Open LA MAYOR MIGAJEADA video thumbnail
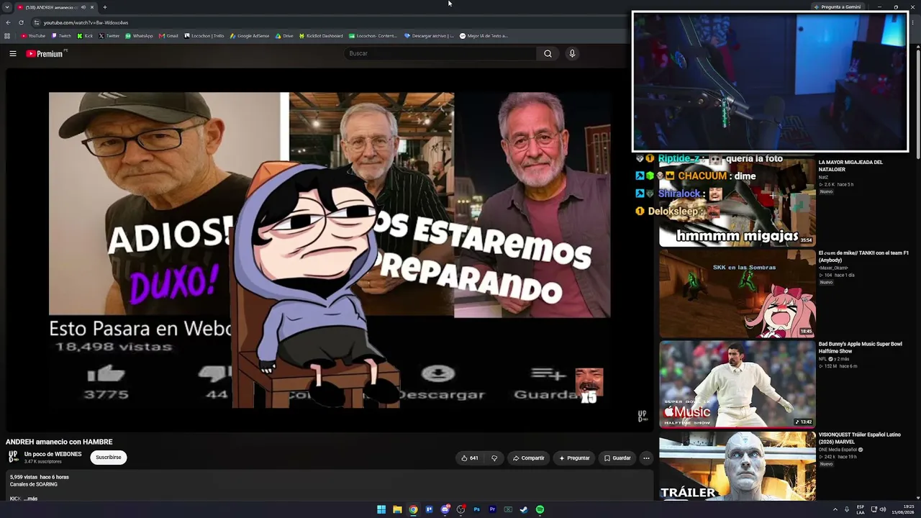 click(x=738, y=202)
